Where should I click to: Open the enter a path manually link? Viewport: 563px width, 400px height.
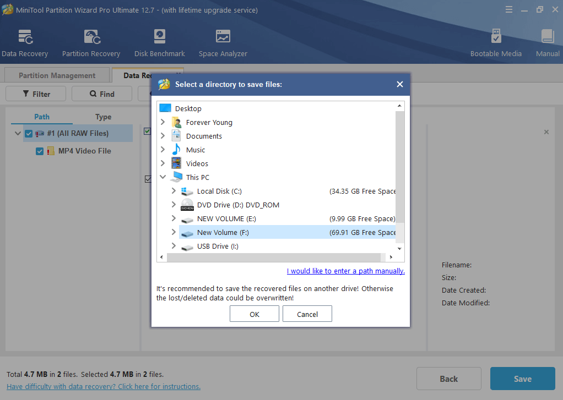click(346, 271)
